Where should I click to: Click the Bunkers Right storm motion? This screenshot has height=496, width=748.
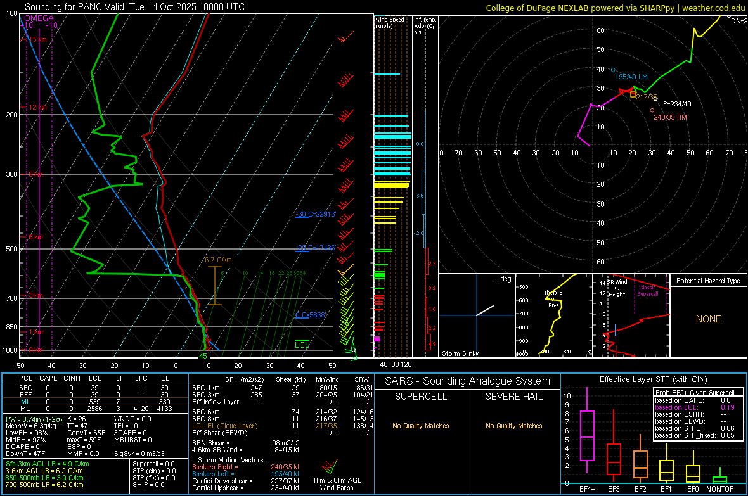click(246, 467)
